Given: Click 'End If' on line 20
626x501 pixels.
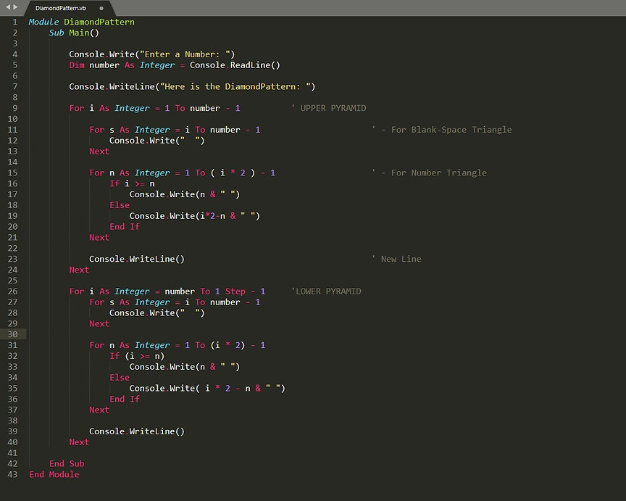Looking at the screenshot, I should click(x=125, y=227).
